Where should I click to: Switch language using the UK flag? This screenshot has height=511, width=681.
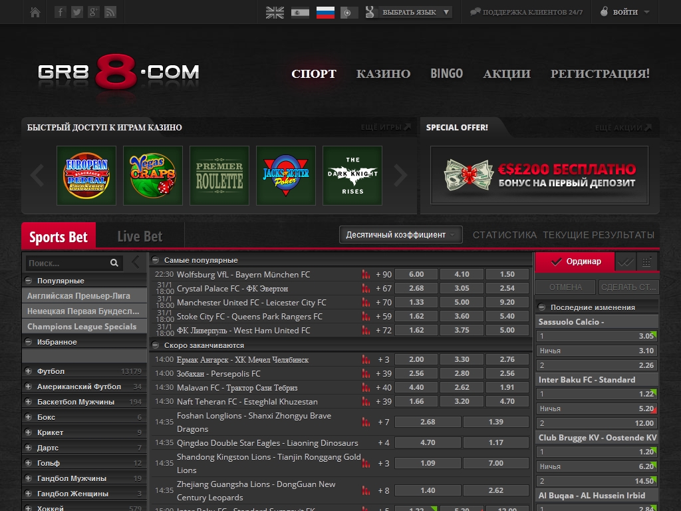(x=275, y=12)
